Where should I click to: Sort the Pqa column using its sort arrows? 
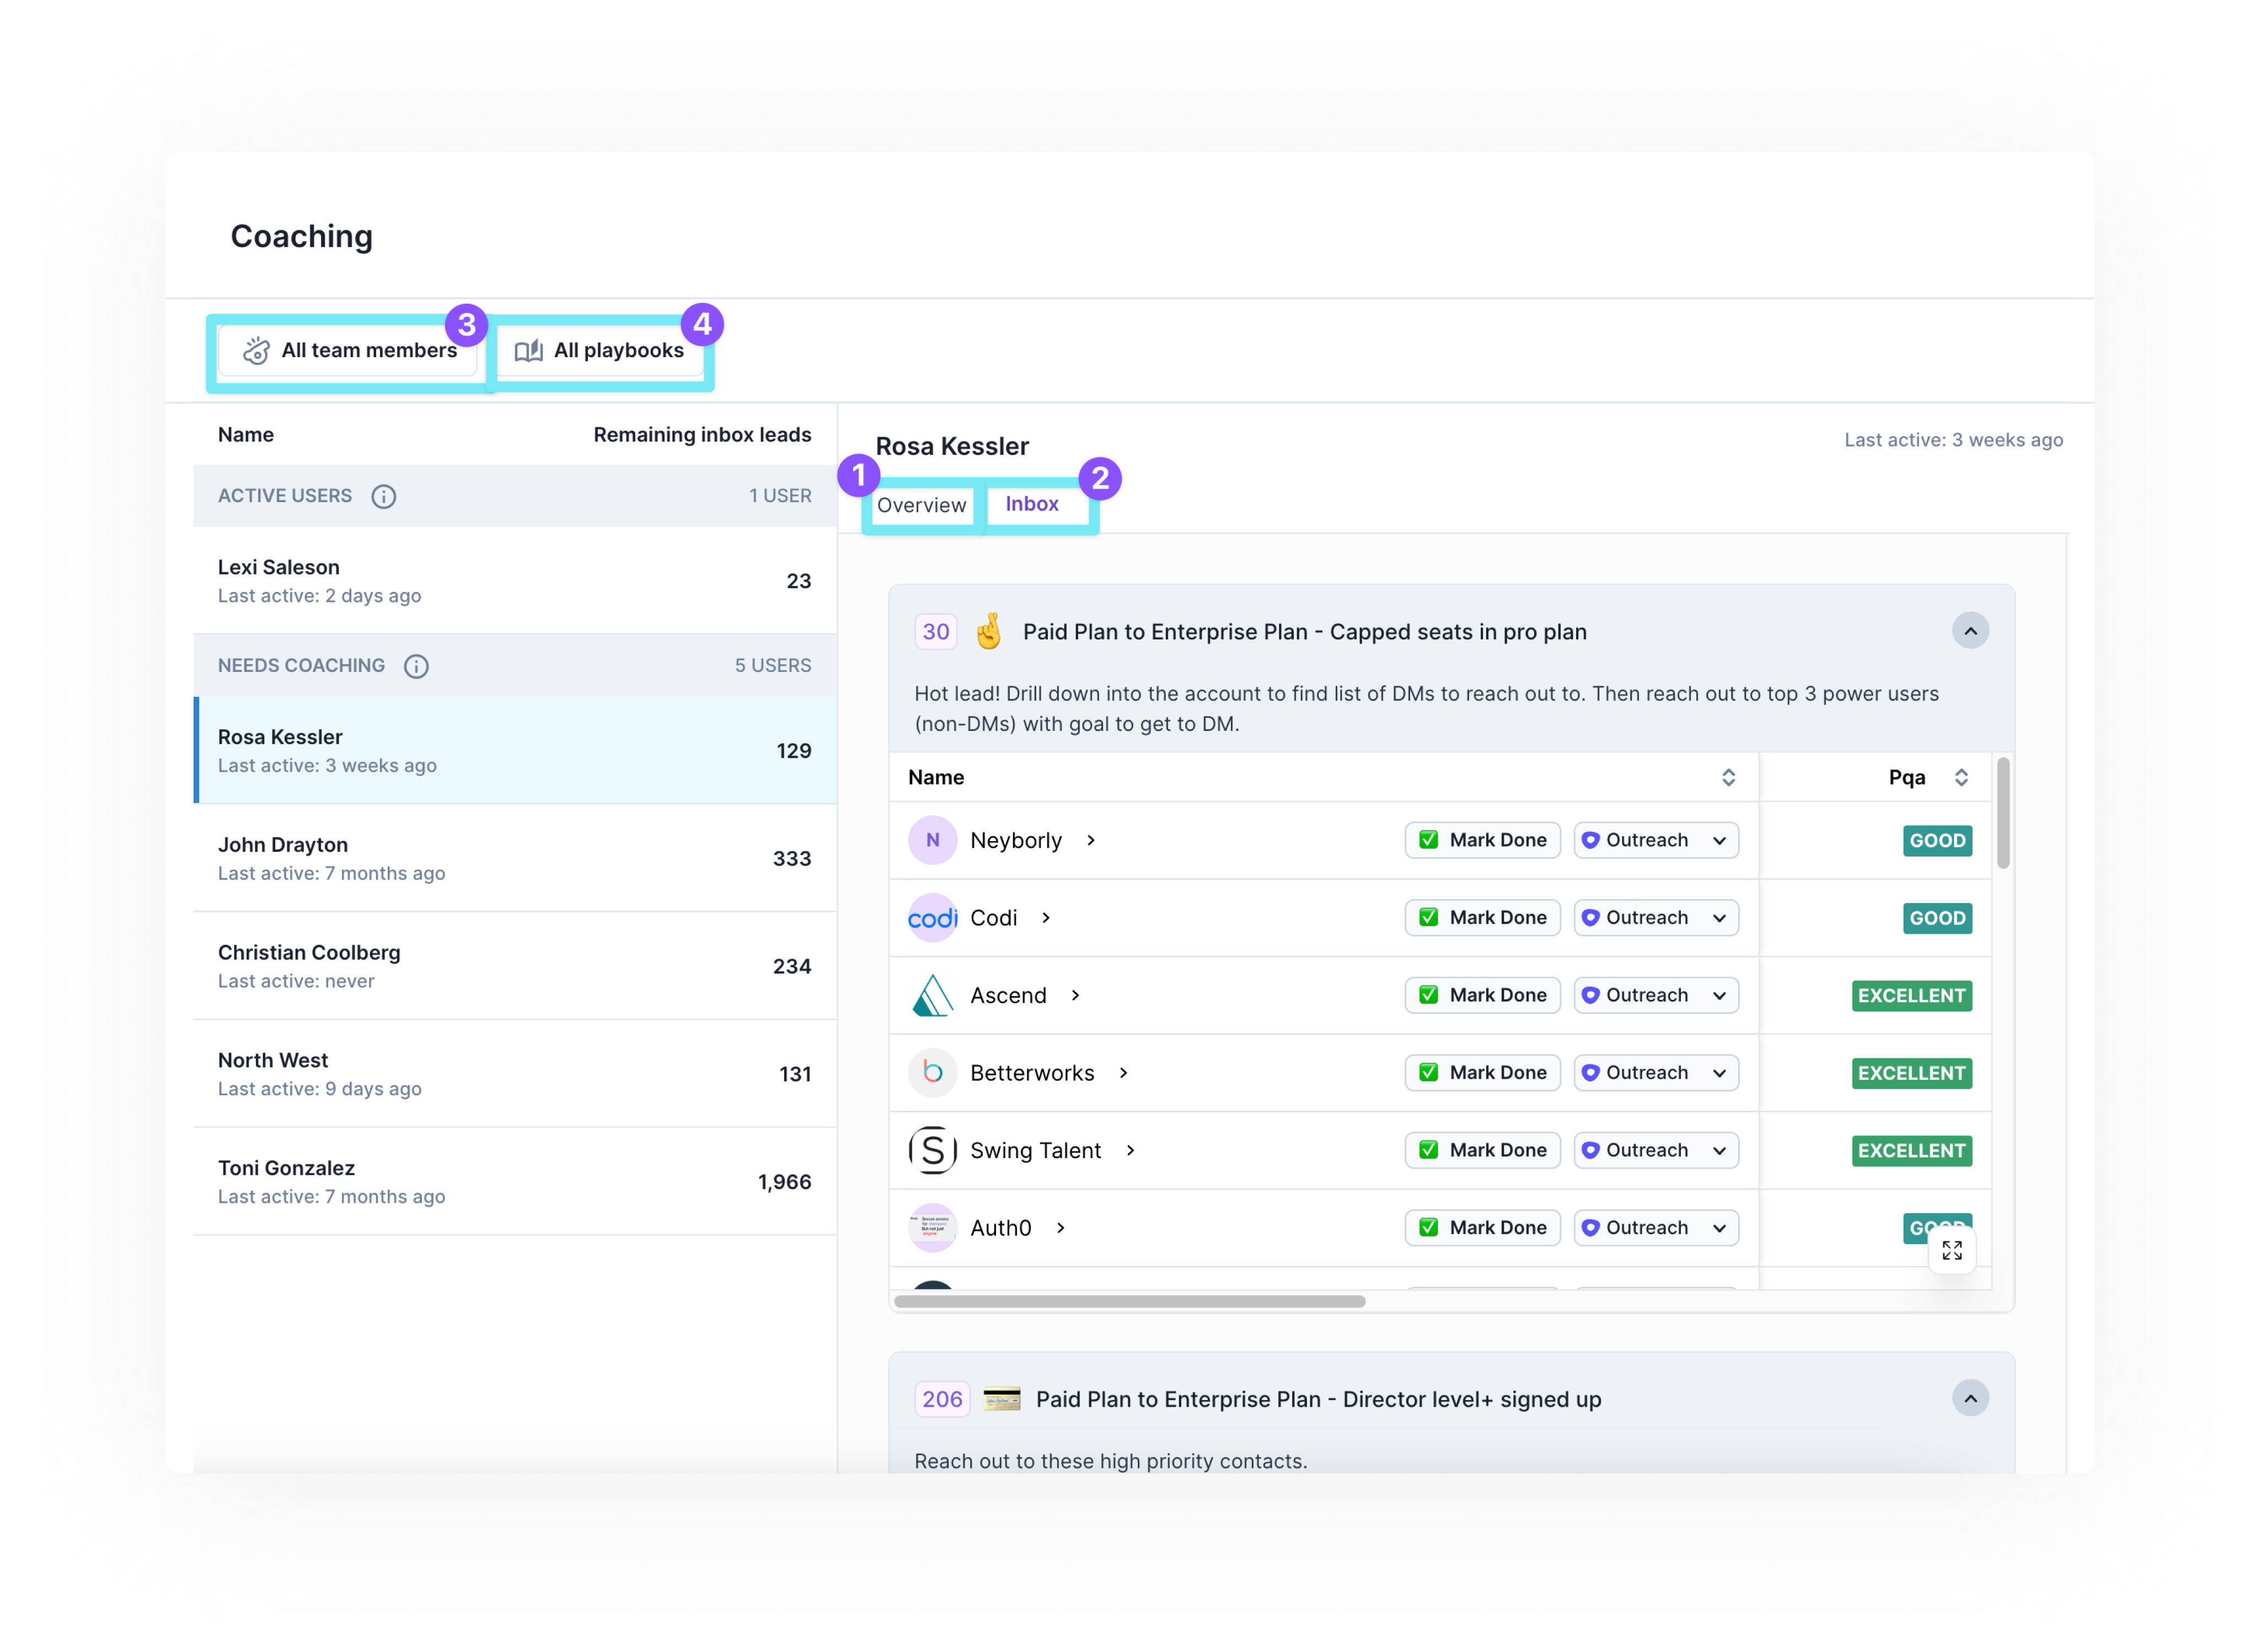click(1961, 778)
